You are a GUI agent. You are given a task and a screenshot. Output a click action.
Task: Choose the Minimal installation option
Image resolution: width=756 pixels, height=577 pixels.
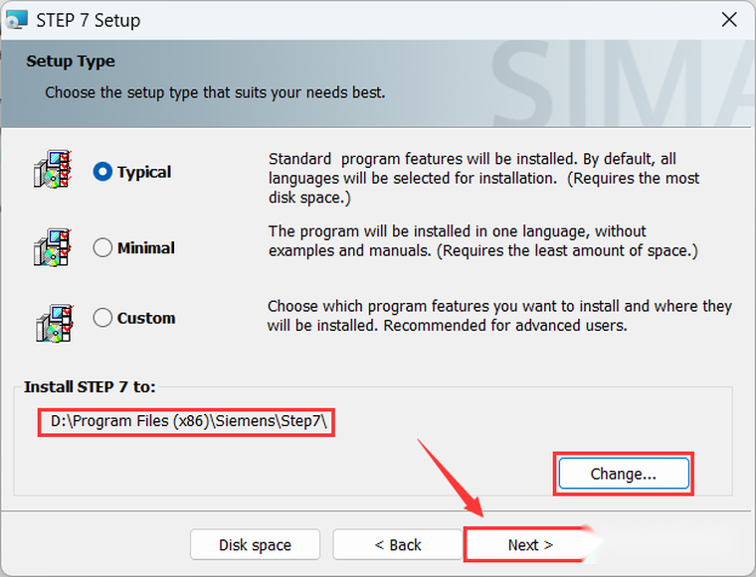(x=102, y=247)
